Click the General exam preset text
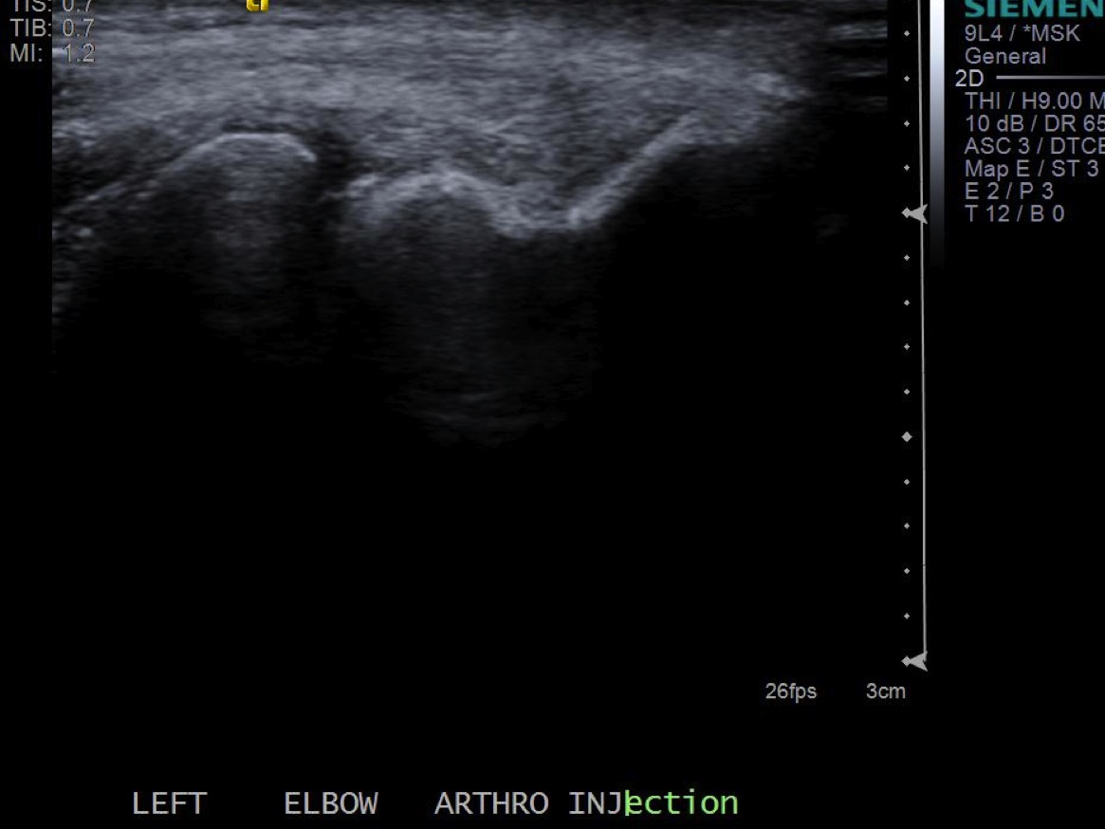1105x829 pixels. click(1004, 56)
